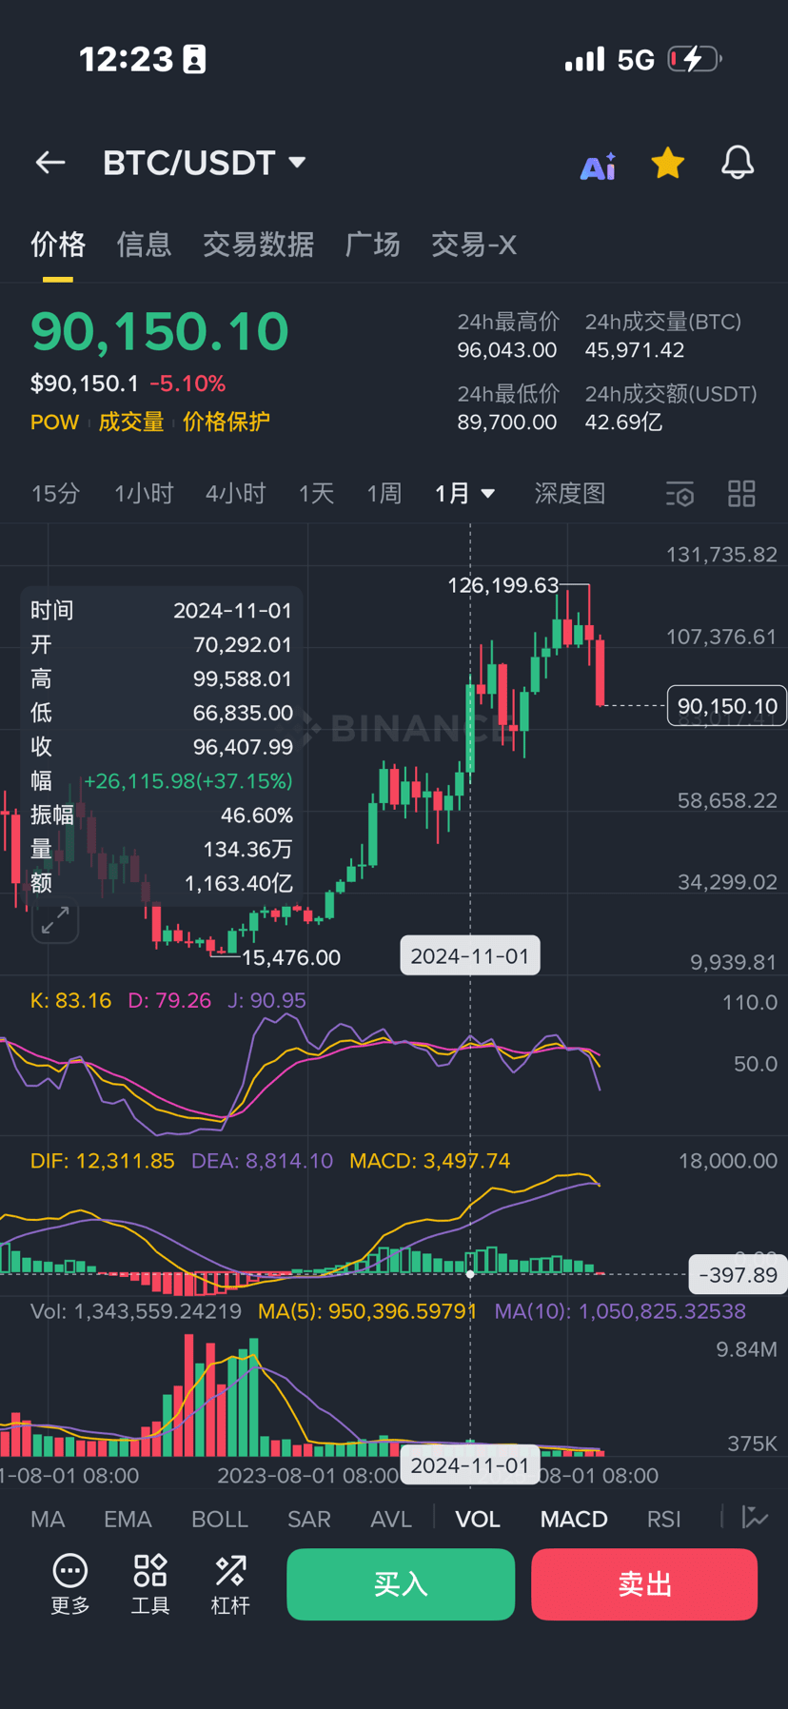Tap the 成交量 tag
This screenshot has height=1709, width=788.
coord(131,422)
